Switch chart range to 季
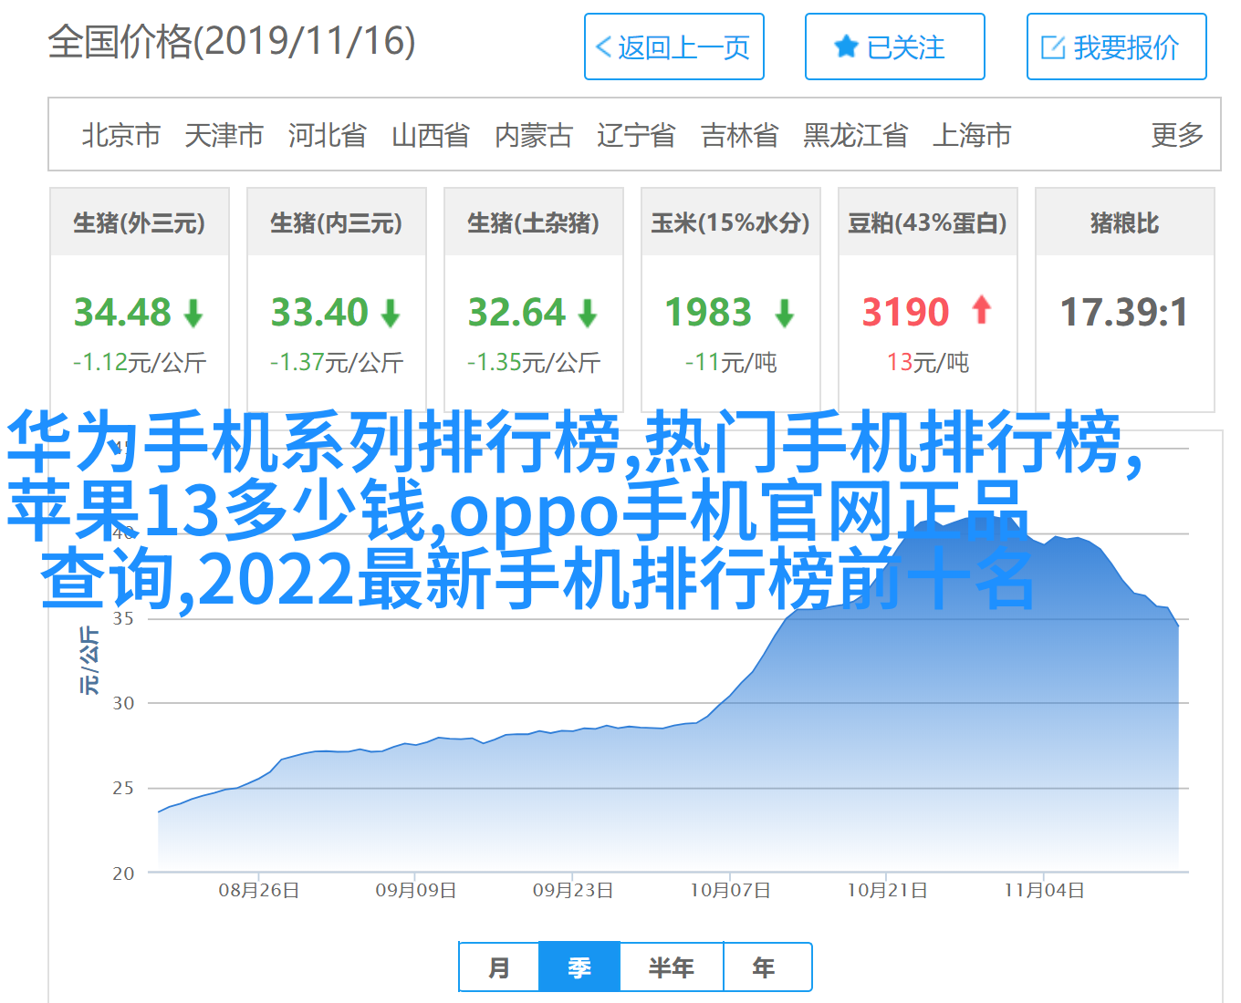This screenshot has width=1241, height=1003. (x=579, y=967)
